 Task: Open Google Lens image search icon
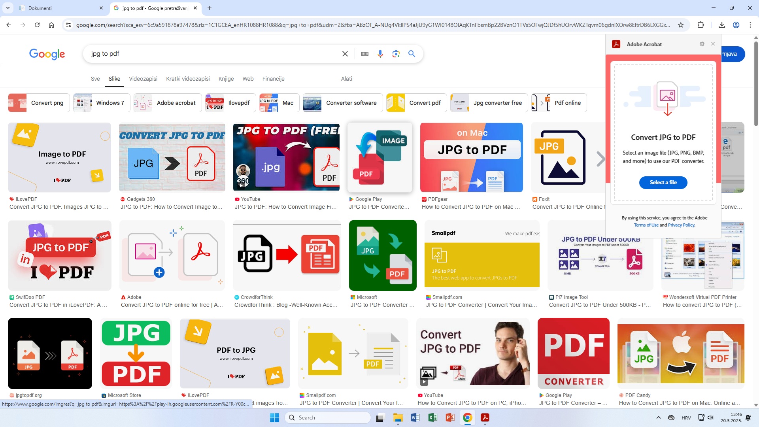pyautogui.click(x=396, y=54)
